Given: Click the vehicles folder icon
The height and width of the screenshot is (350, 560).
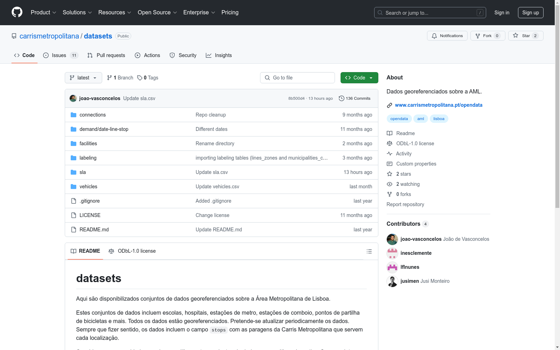Looking at the screenshot, I should (73, 187).
